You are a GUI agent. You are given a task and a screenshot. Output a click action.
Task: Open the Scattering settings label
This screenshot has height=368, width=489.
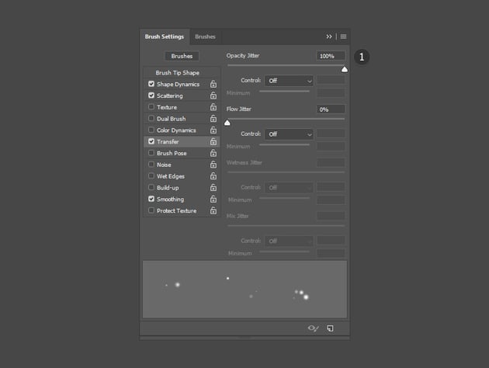click(170, 95)
